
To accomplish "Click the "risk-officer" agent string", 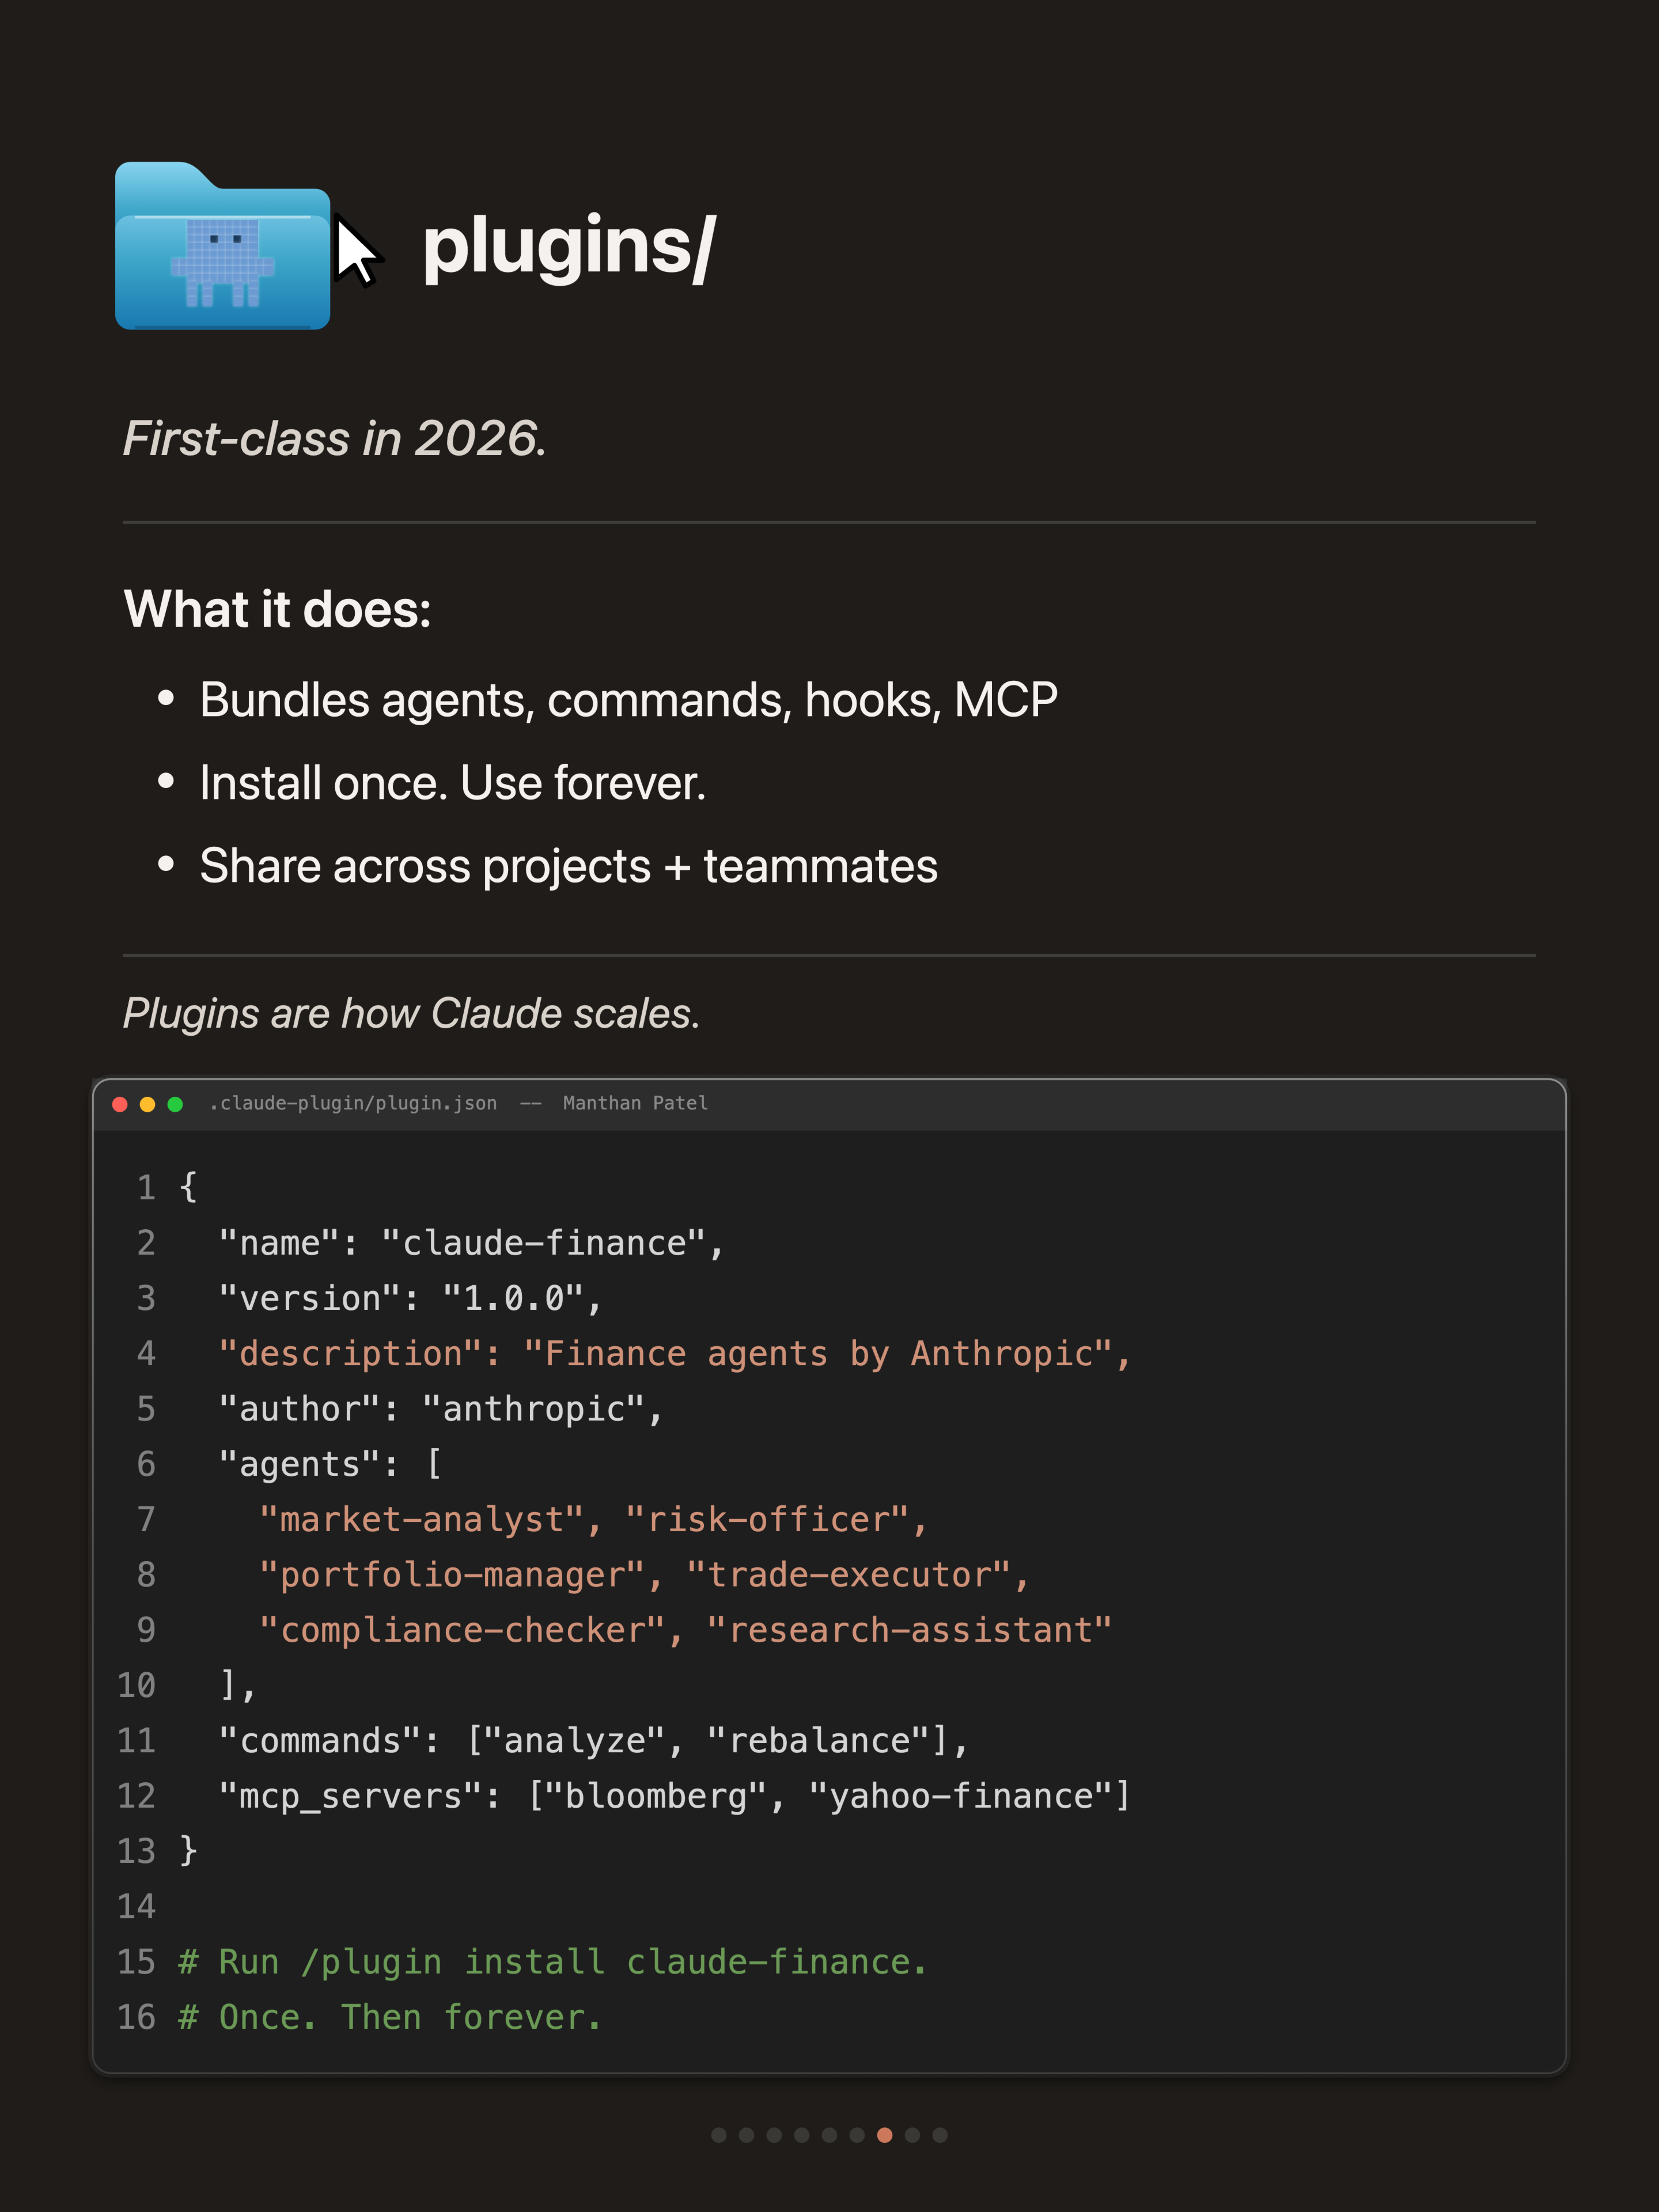I will [767, 1520].
